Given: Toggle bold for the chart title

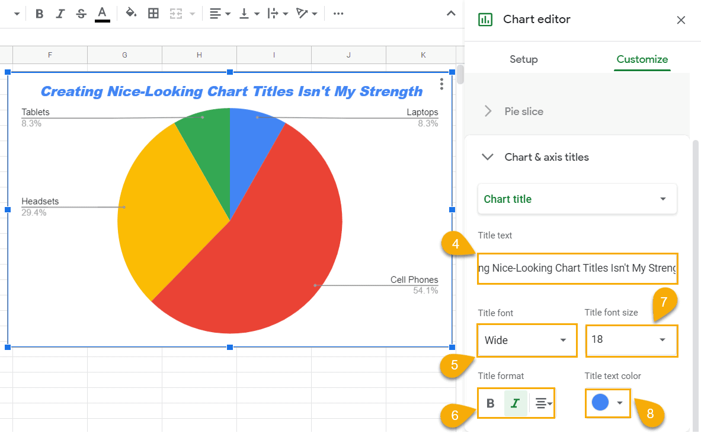Looking at the screenshot, I should [x=490, y=403].
